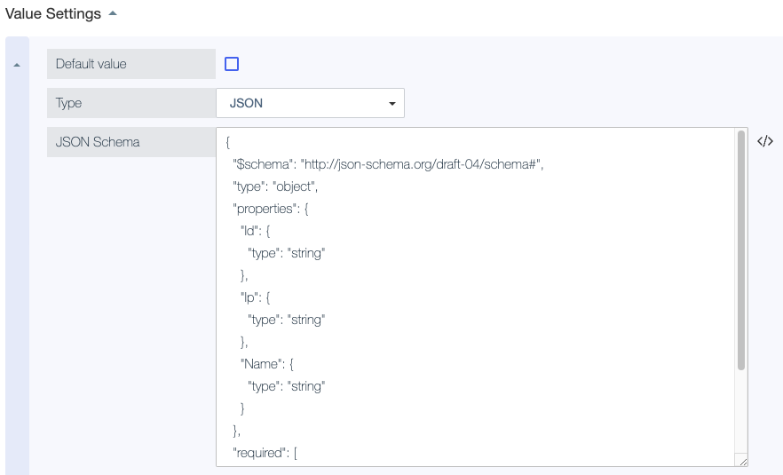Click the Type label
783x475 pixels.
pyautogui.click(x=68, y=103)
